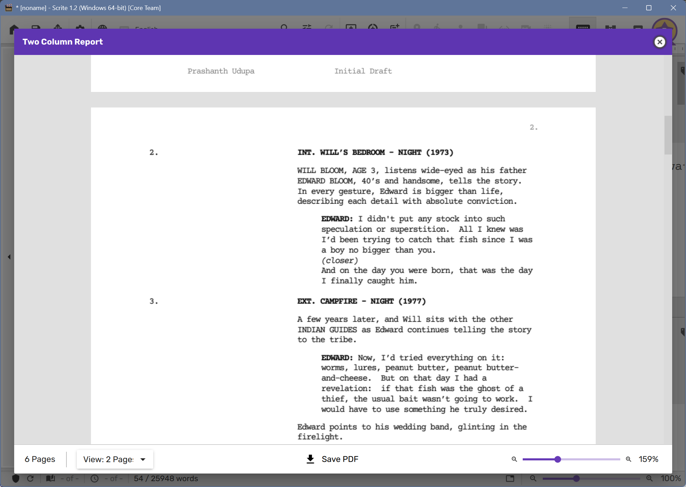Click the 159% zoom value
This screenshot has width=686, height=487.
click(648, 459)
